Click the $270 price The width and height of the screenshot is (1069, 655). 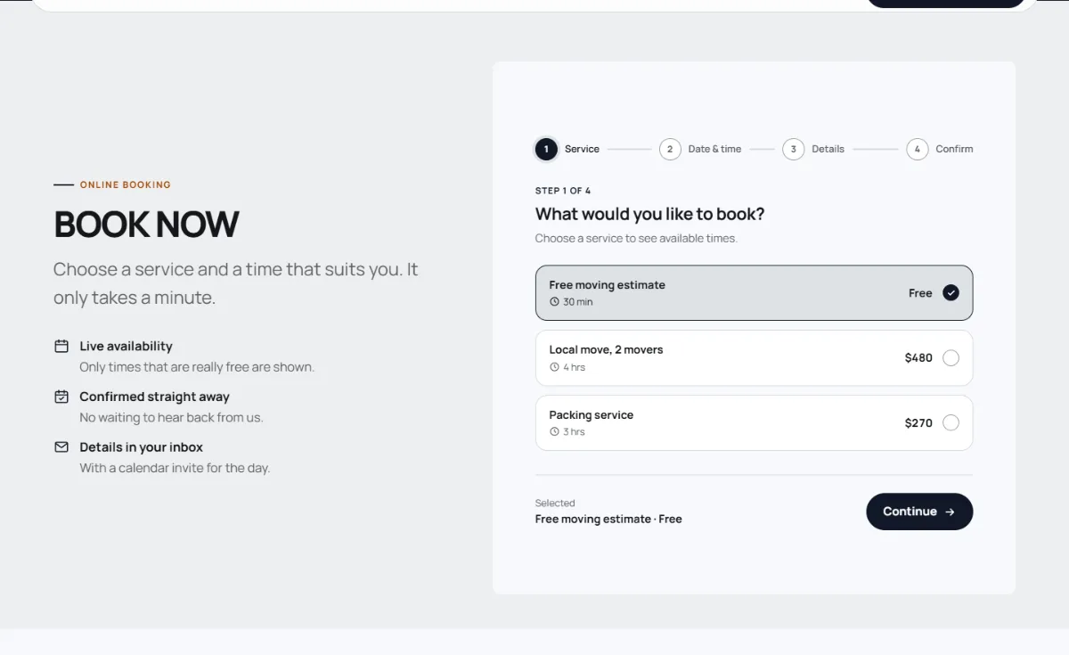click(x=918, y=422)
